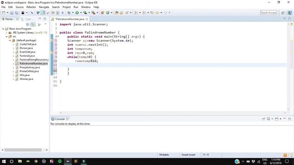
Task: Toggle the Java perspective button
Action: [x=290, y=13]
